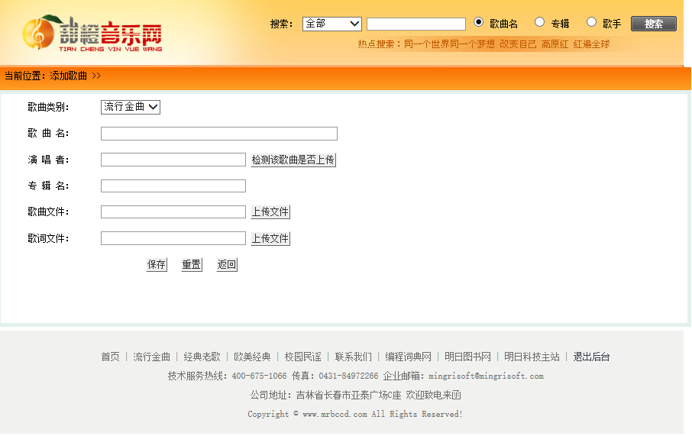692x436 pixels.
Task: Click 检测该歌曲是否上传 check button
Action: pos(293,160)
